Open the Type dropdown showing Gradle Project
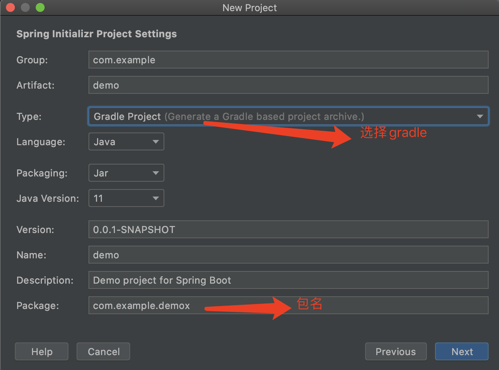Viewport: 499px width, 370px height. 288,117
